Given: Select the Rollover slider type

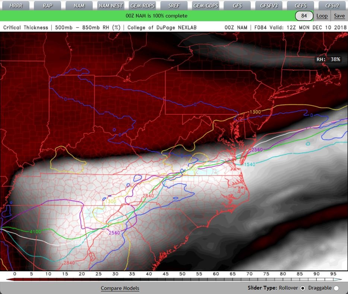Looking at the screenshot, I should [303, 288].
